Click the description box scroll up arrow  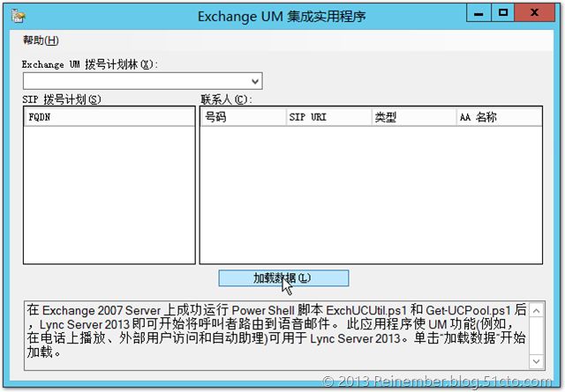click(x=536, y=310)
